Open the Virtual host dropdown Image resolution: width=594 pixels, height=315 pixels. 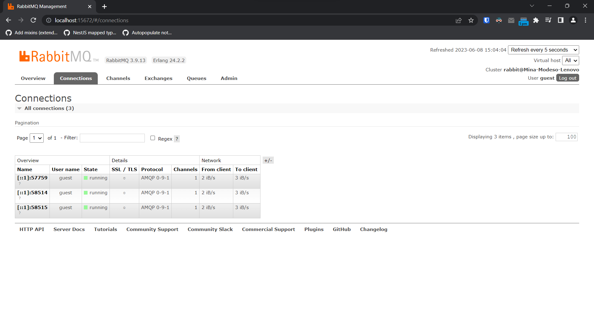570,60
